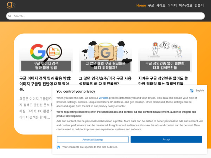
Task: Click 'Your consents are specific to this site' text
Action: click(x=90, y=147)
